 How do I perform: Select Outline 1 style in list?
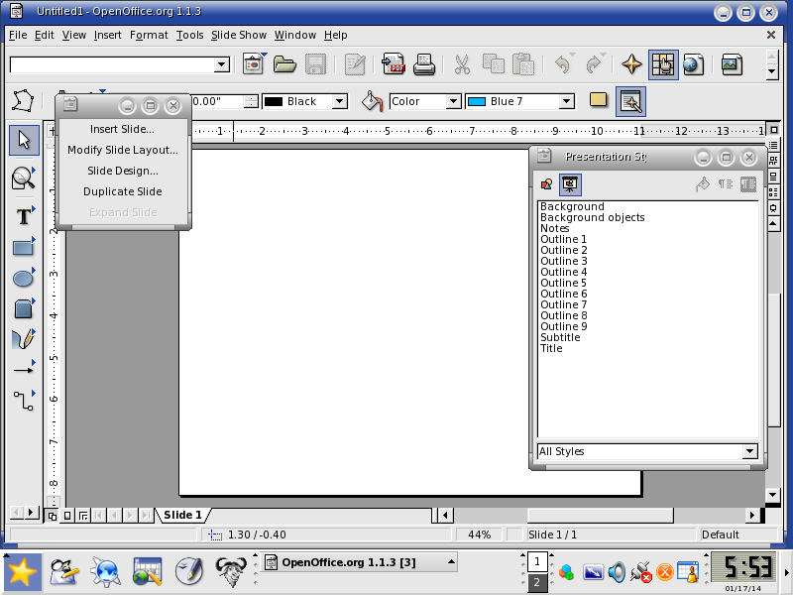[563, 239]
